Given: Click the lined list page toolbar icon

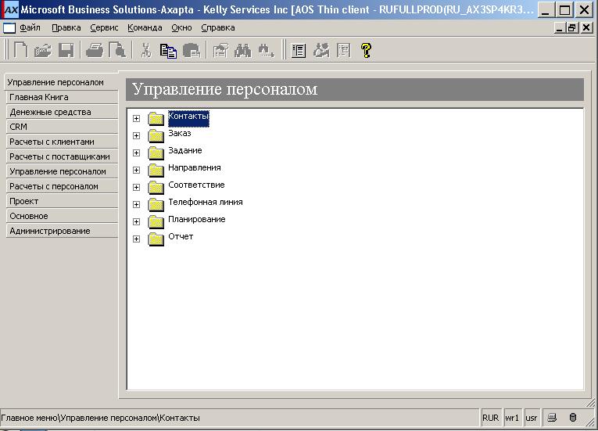Looking at the screenshot, I should [299, 50].
